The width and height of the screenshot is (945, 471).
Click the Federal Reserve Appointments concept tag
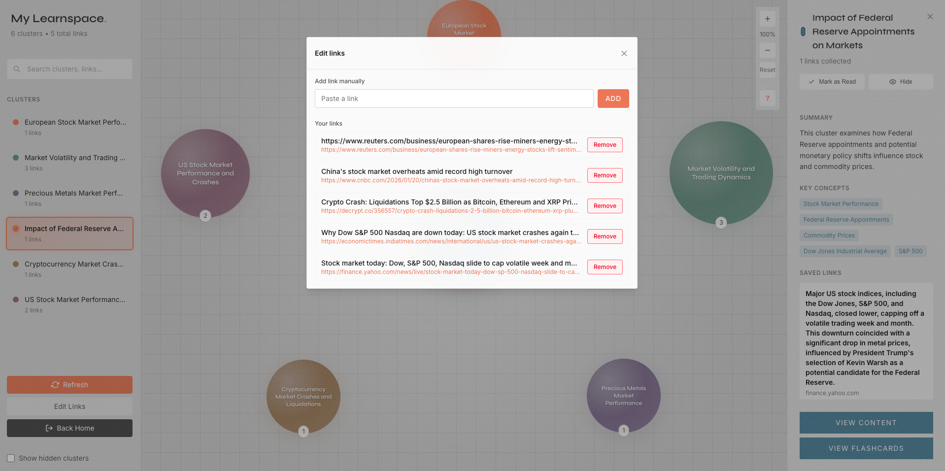[846, 220]
